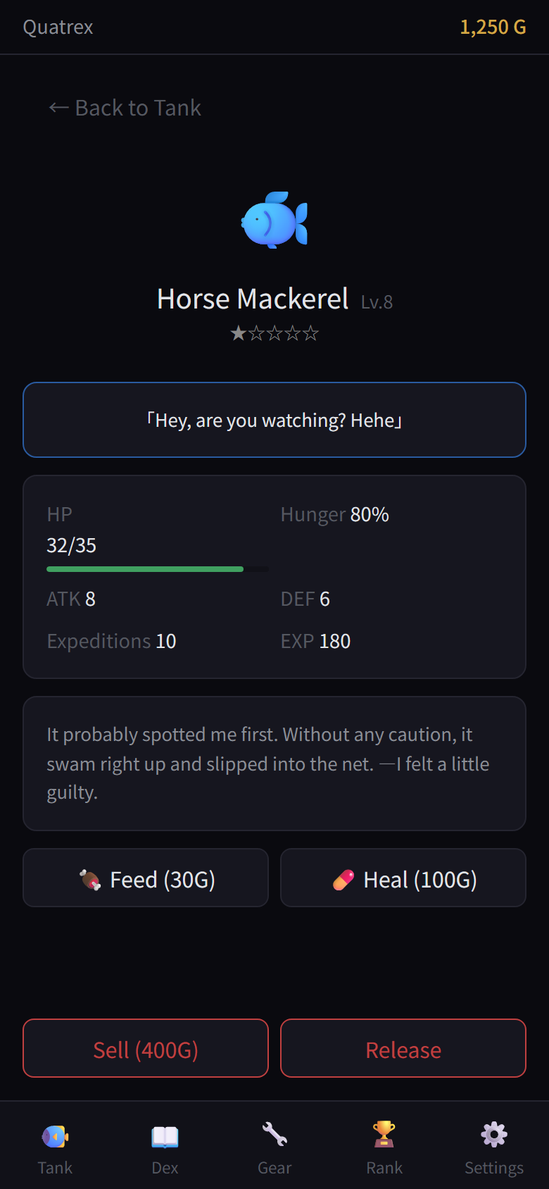This screenshot has height=1189, width=549.
Task: Click the meat icon on Feed button
Action: [90, 880]
